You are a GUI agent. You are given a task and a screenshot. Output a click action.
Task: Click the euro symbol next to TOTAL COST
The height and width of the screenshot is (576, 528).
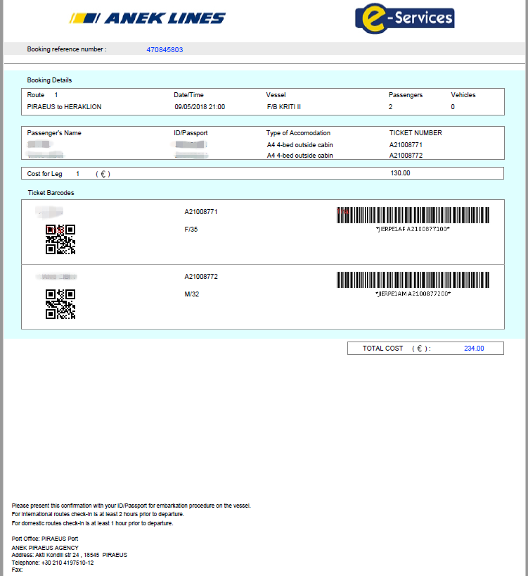tap(420, 348)
